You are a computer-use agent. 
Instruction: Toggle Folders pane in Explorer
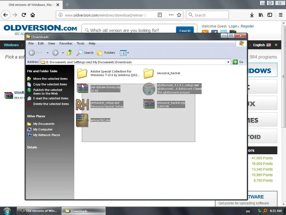[106, 53]
